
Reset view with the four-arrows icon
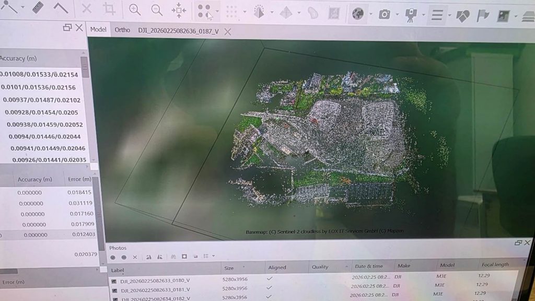179,10
